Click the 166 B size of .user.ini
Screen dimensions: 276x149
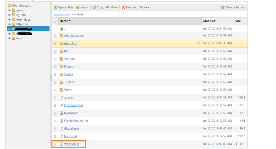tap(242, 98)
